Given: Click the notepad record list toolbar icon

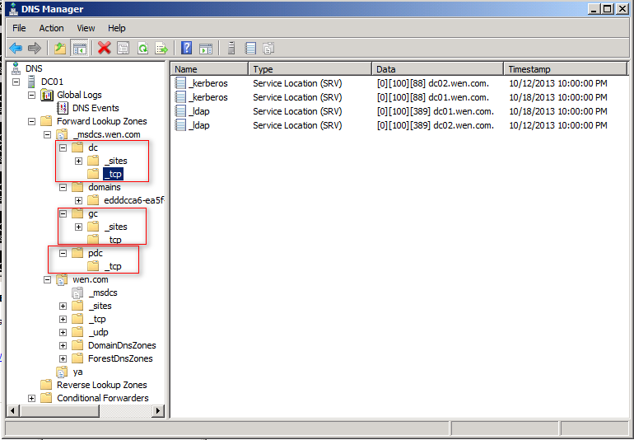Looking at the screenshot, I should coord(250,48).
